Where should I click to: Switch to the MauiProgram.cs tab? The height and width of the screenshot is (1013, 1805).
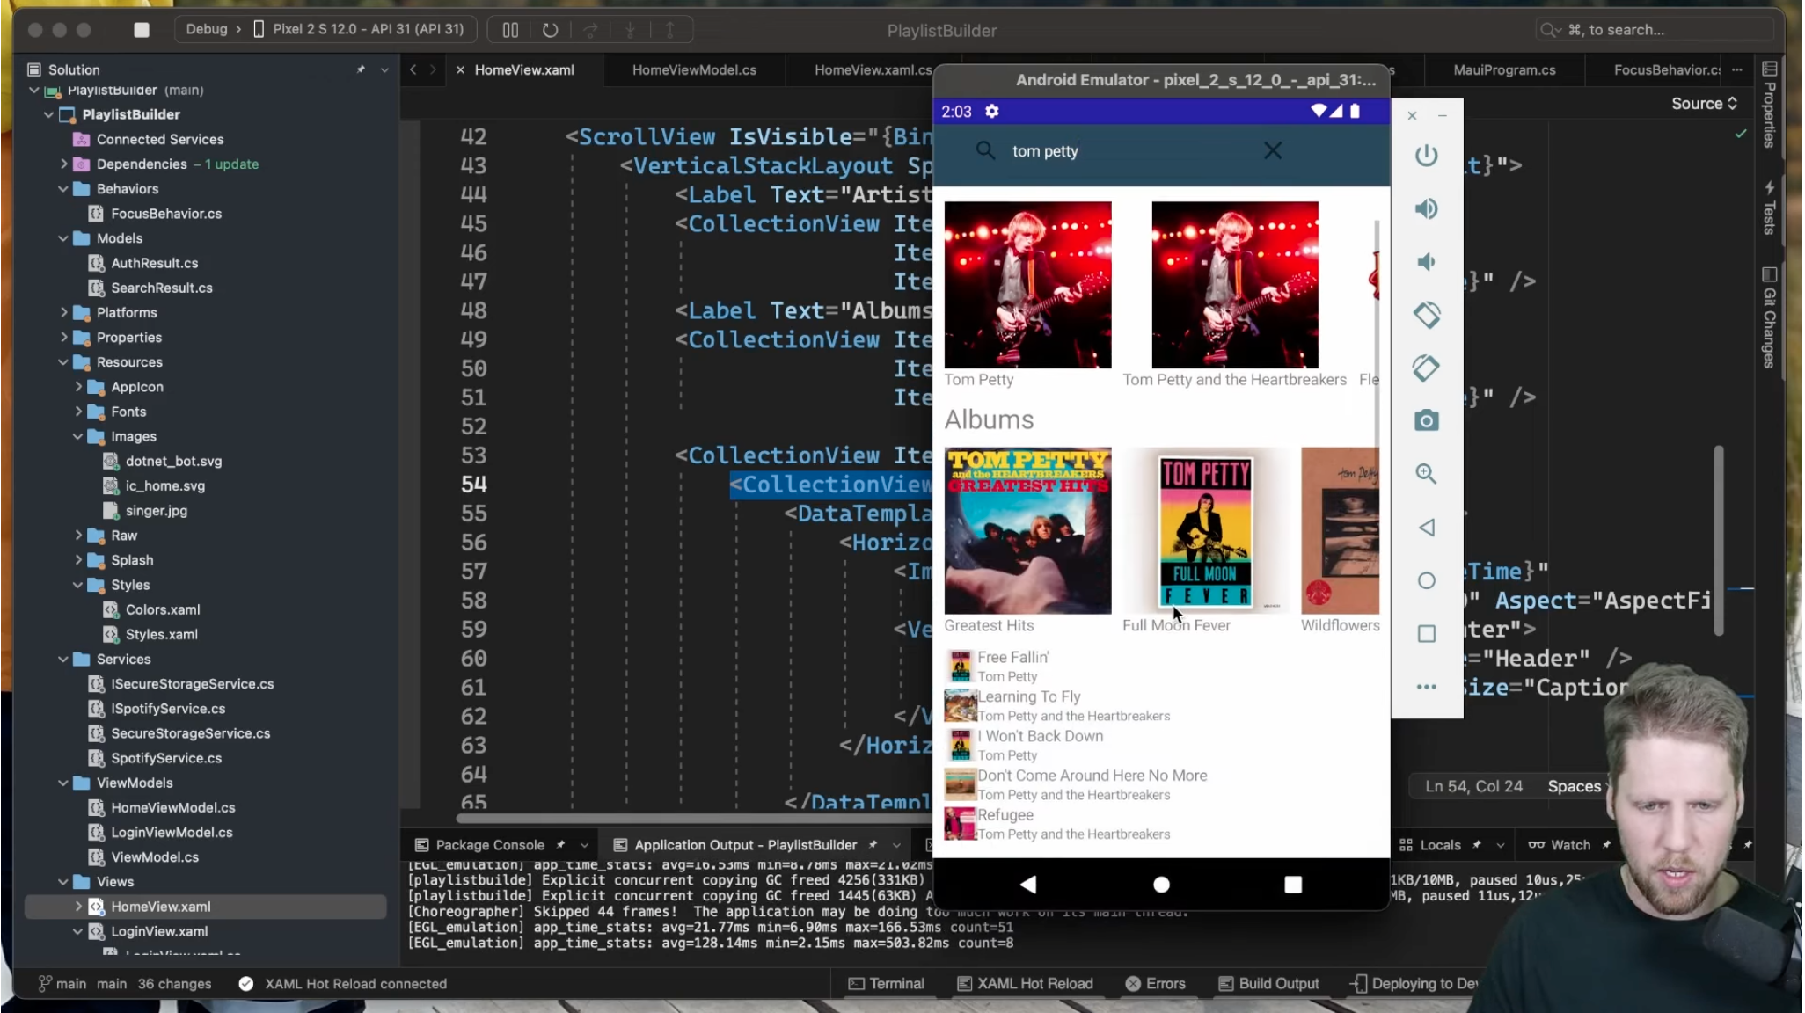(x=1504, y=70)
